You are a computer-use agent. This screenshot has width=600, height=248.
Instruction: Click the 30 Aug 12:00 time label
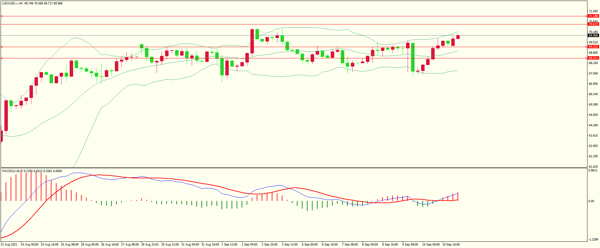point(170,245)
